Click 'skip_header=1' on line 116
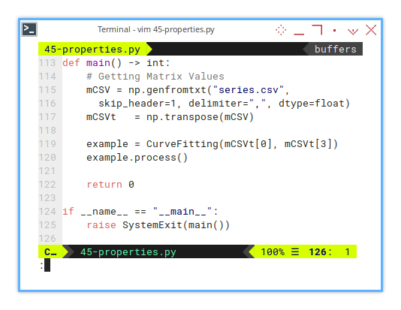 [137, 104]
